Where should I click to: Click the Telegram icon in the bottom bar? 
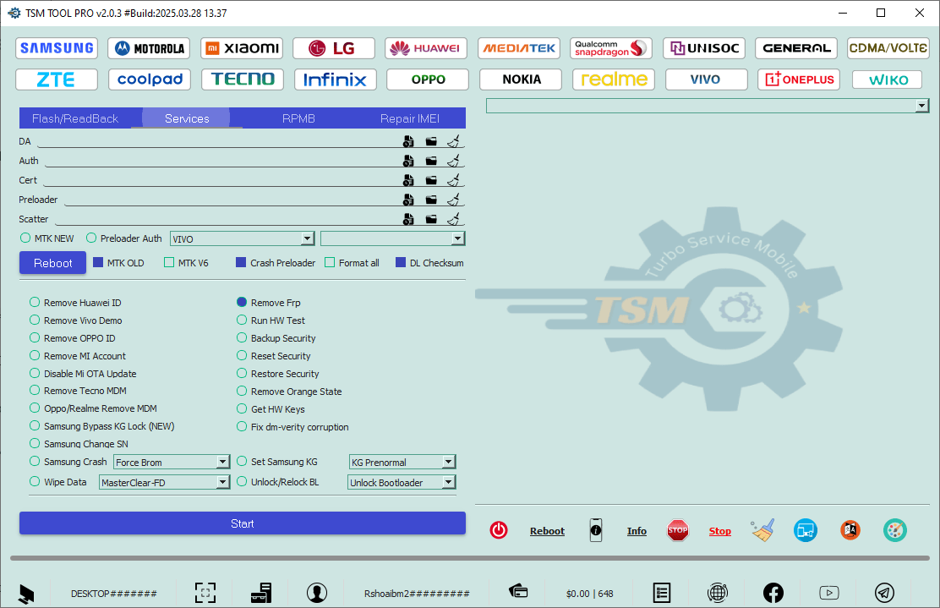tap(885, 593)
